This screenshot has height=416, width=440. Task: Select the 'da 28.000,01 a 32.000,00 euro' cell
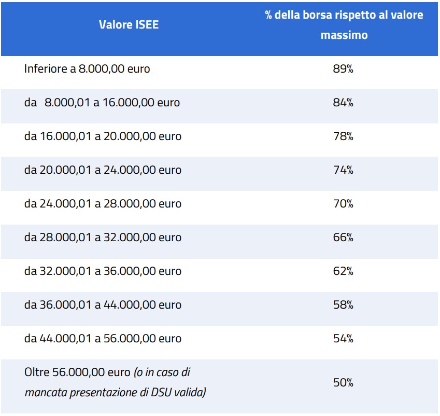pyautogui.click(x=103, y=238)
